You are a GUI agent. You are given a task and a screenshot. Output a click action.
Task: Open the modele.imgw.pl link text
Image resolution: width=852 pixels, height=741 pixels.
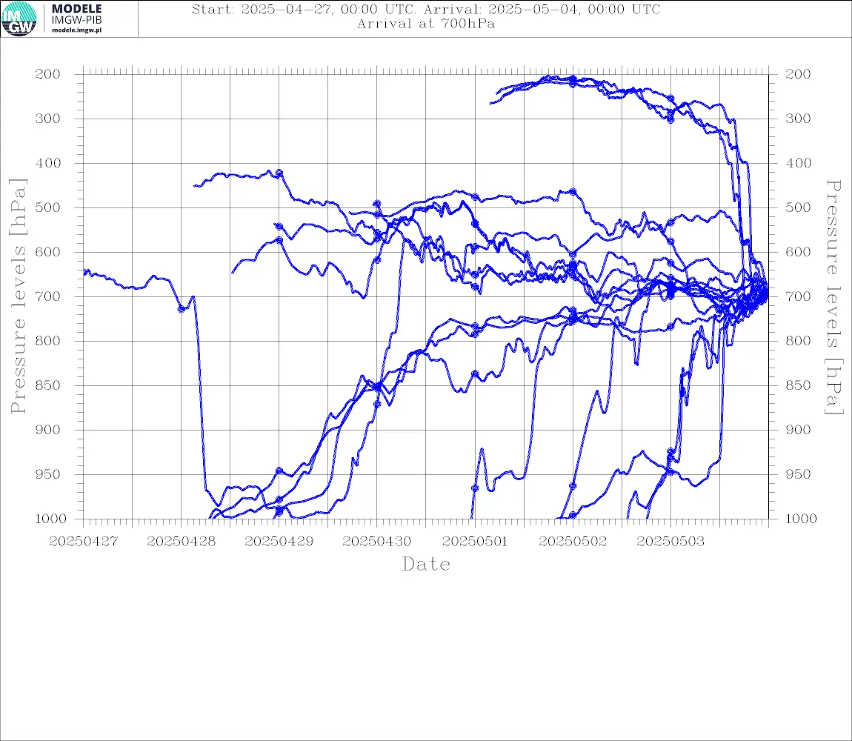[x=76, y=30]
